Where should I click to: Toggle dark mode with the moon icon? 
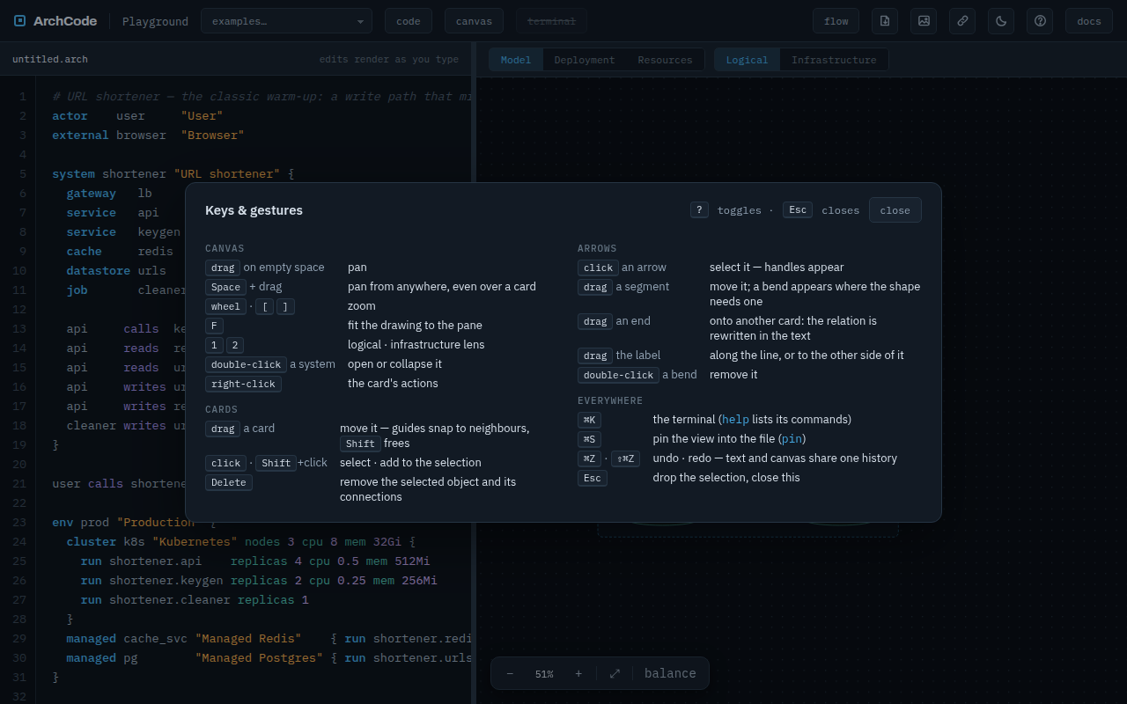coord(1001,21)
